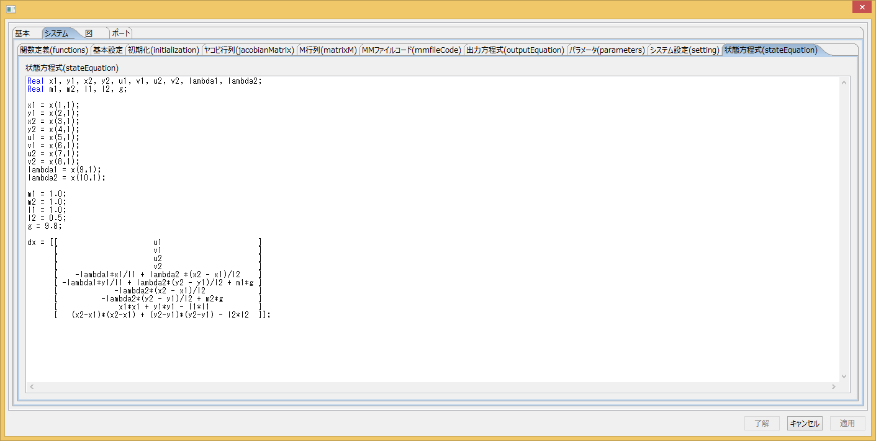Click the キャンセル button
The image size is (876, 441).
pos(805,423)
